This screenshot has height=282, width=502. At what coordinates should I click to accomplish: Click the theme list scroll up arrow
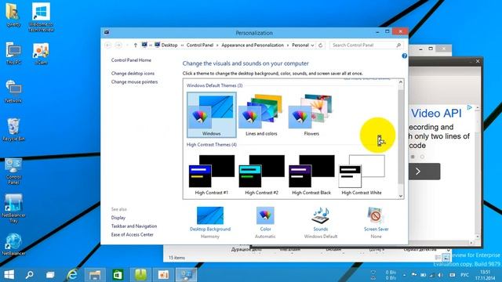[x=401, y=82]
